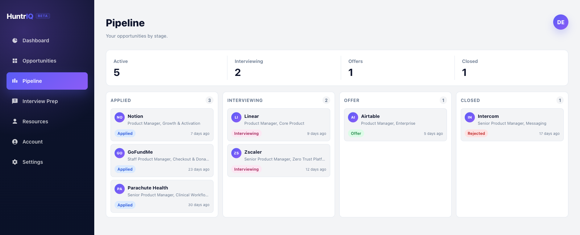Viewport: 580px width, 235px height.
Task: Click the IN avatar on Intercom card
Action: click(x=470, y=117)
